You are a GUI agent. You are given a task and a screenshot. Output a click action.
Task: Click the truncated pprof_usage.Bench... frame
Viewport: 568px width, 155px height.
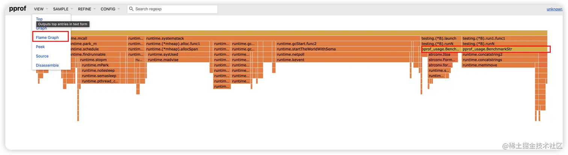441,49
